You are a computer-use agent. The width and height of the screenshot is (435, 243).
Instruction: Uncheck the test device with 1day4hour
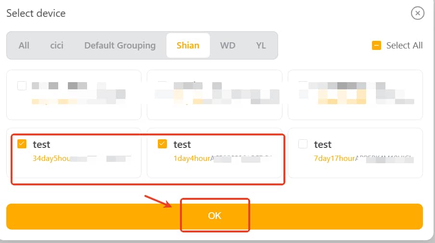(x=163, y=144)
